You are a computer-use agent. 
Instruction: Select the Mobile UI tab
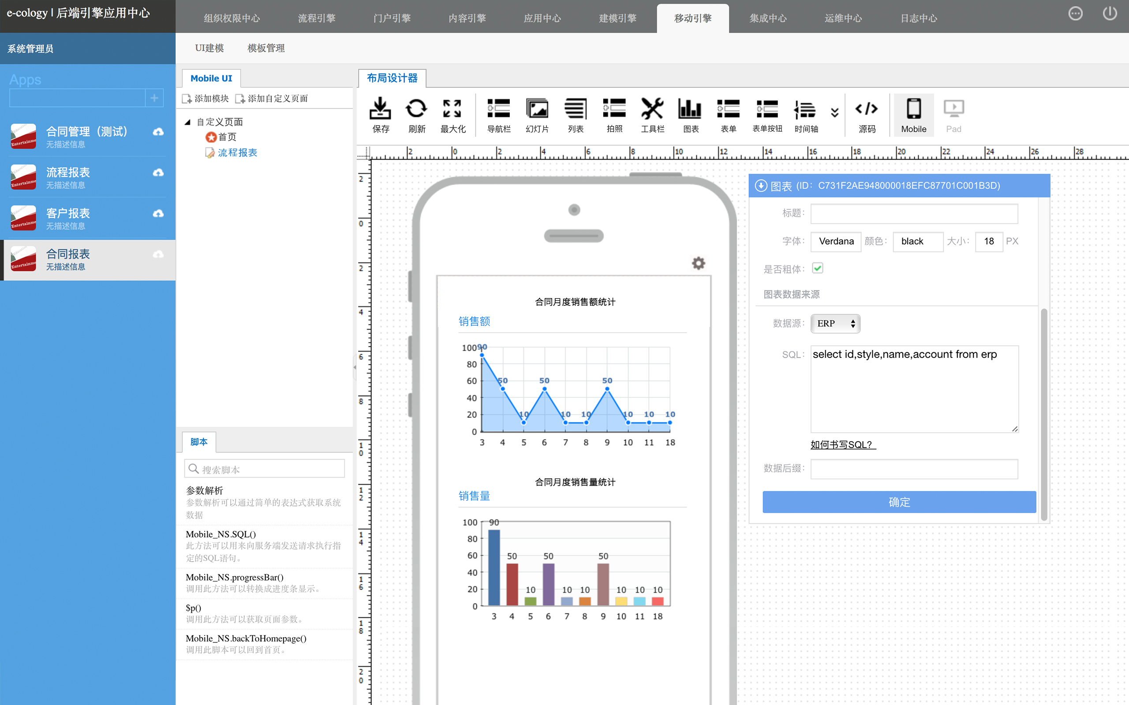[211, 78]
